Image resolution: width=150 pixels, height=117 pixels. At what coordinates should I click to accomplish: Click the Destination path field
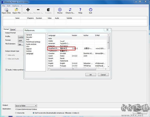73,109
